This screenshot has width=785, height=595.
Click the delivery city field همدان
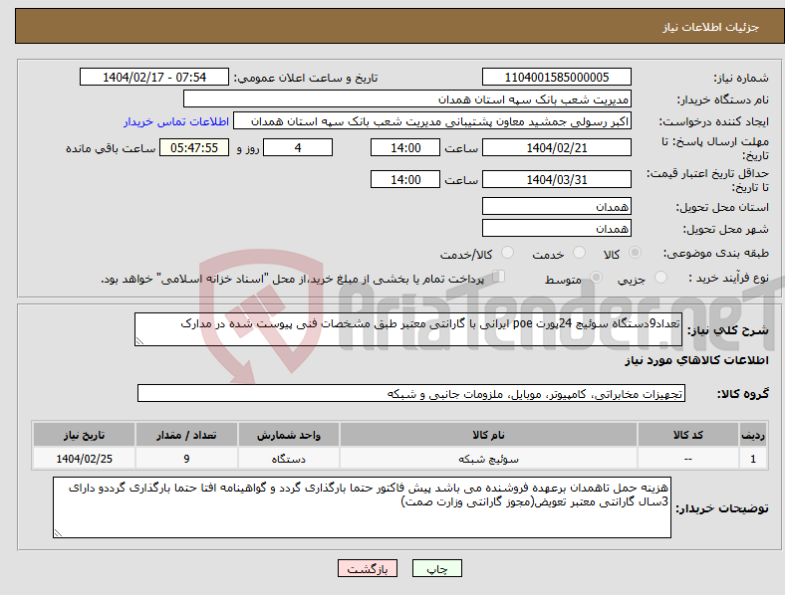556,228
